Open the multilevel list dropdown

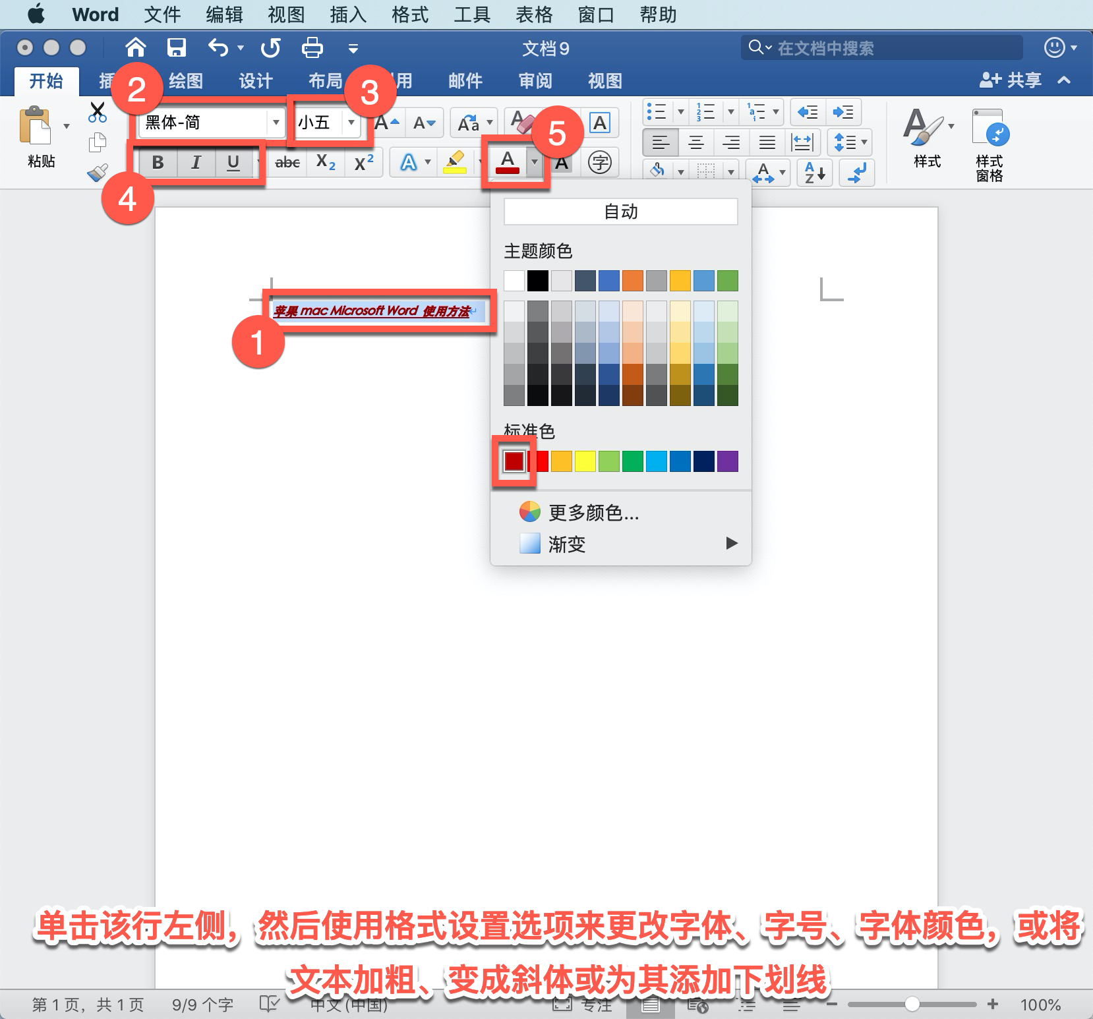(776, 111)
